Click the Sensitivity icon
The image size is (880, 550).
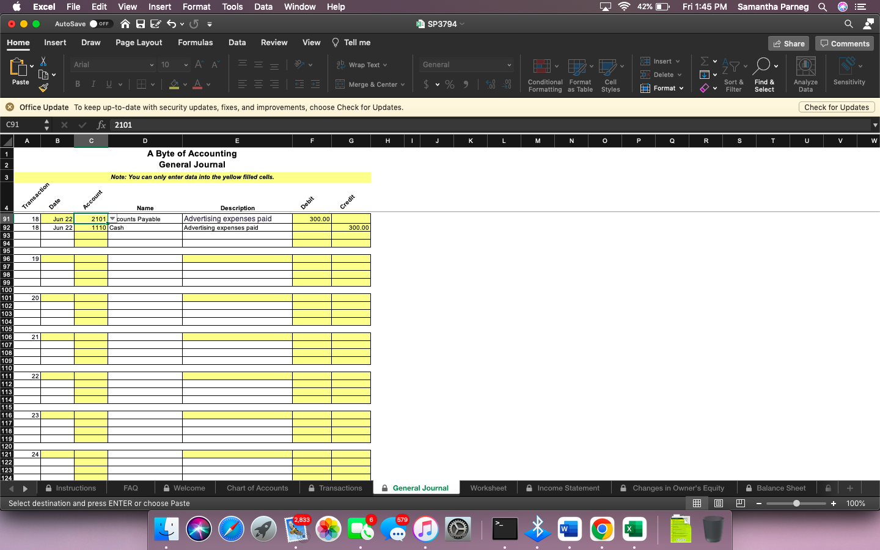[849, 71]
